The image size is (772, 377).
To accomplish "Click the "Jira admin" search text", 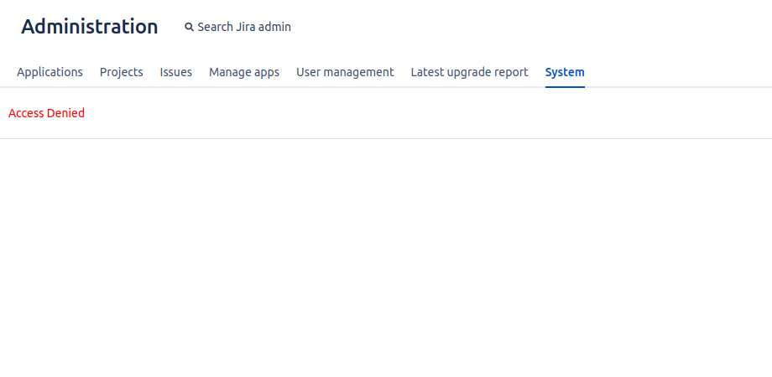I will click(263, 27).
